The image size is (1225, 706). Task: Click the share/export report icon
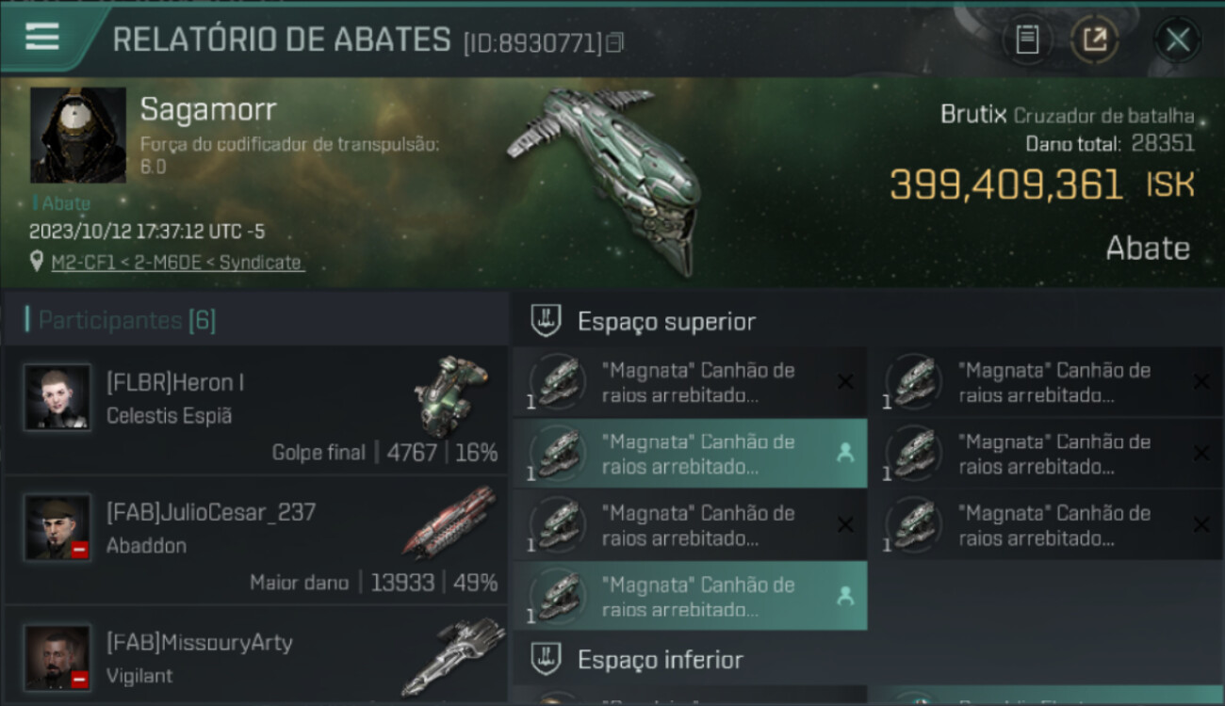coord(1095,40)
